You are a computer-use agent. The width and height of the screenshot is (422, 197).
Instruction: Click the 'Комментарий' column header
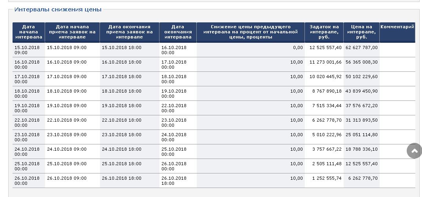(397, 27)
